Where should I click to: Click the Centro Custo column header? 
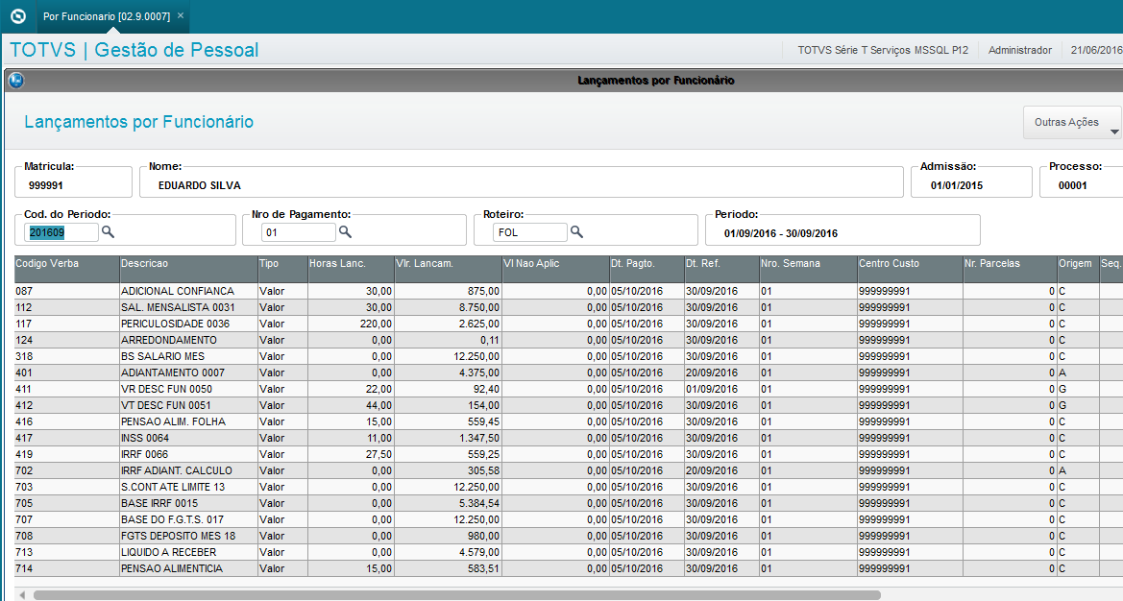pyautogui.click(x=911, y=268)
